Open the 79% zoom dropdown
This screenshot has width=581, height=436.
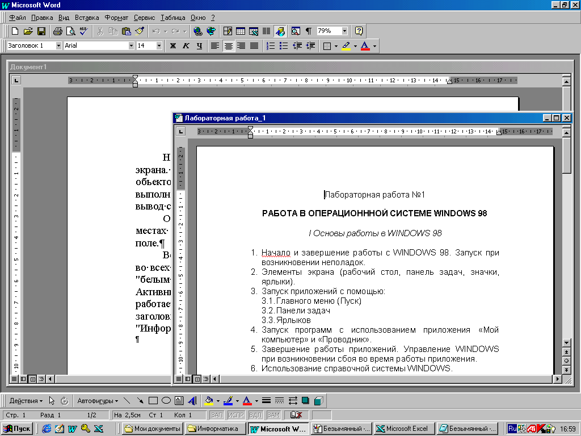(344, 31)
